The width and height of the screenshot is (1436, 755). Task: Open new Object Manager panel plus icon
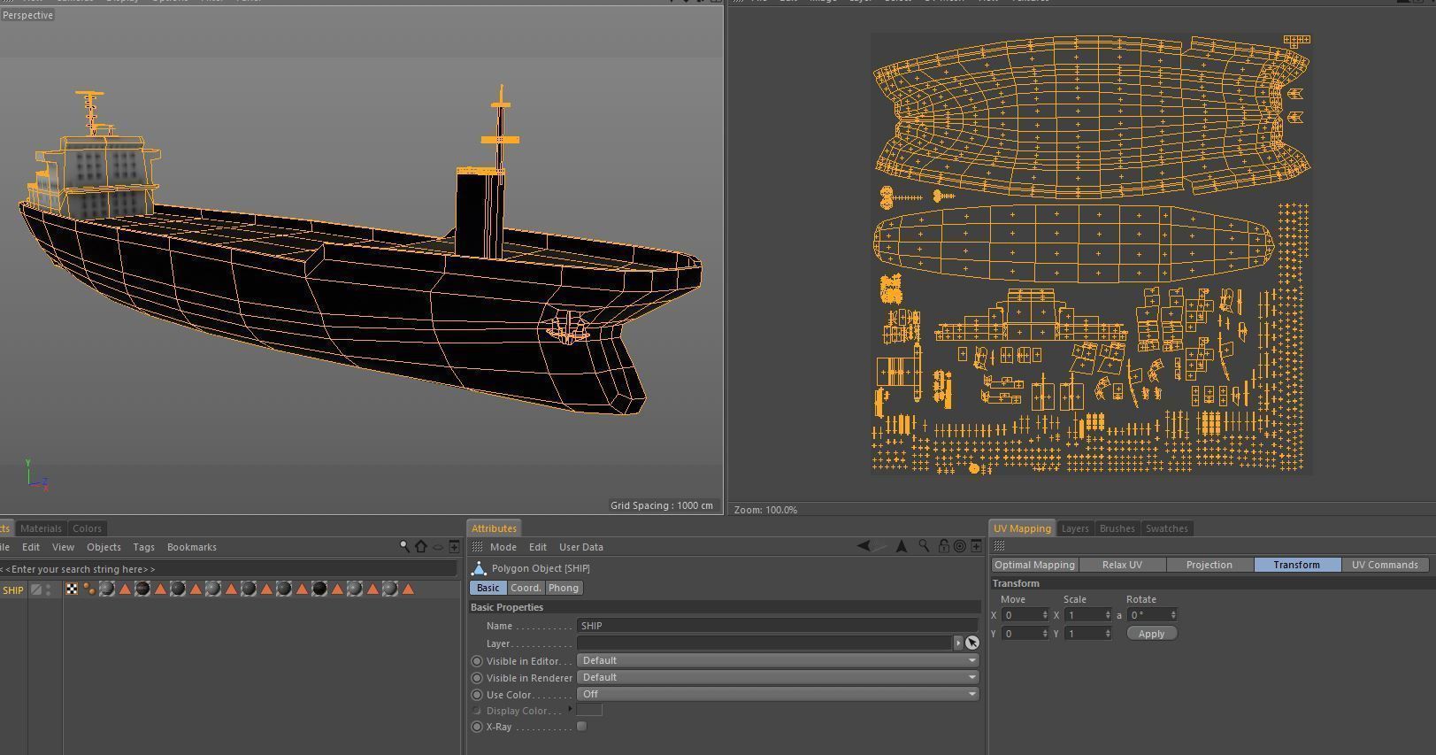click(455, 547)
